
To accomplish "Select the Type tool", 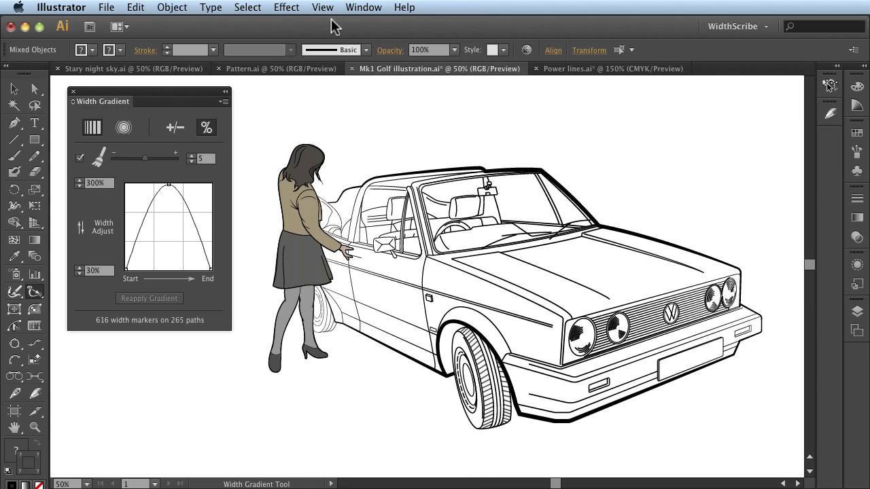I will (35, 123).
